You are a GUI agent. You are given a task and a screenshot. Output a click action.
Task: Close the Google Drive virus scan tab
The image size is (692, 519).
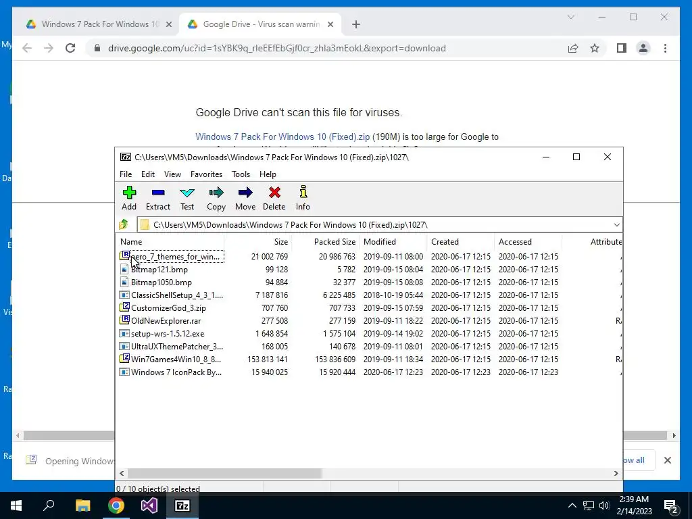pyautogui.click(x=330, y=25)
